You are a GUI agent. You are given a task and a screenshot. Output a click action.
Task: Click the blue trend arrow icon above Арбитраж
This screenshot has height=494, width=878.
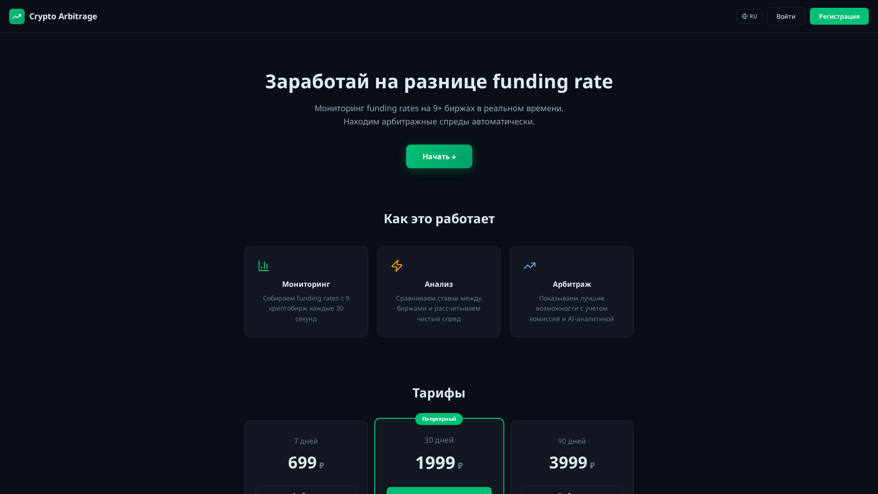coord(529,265)
